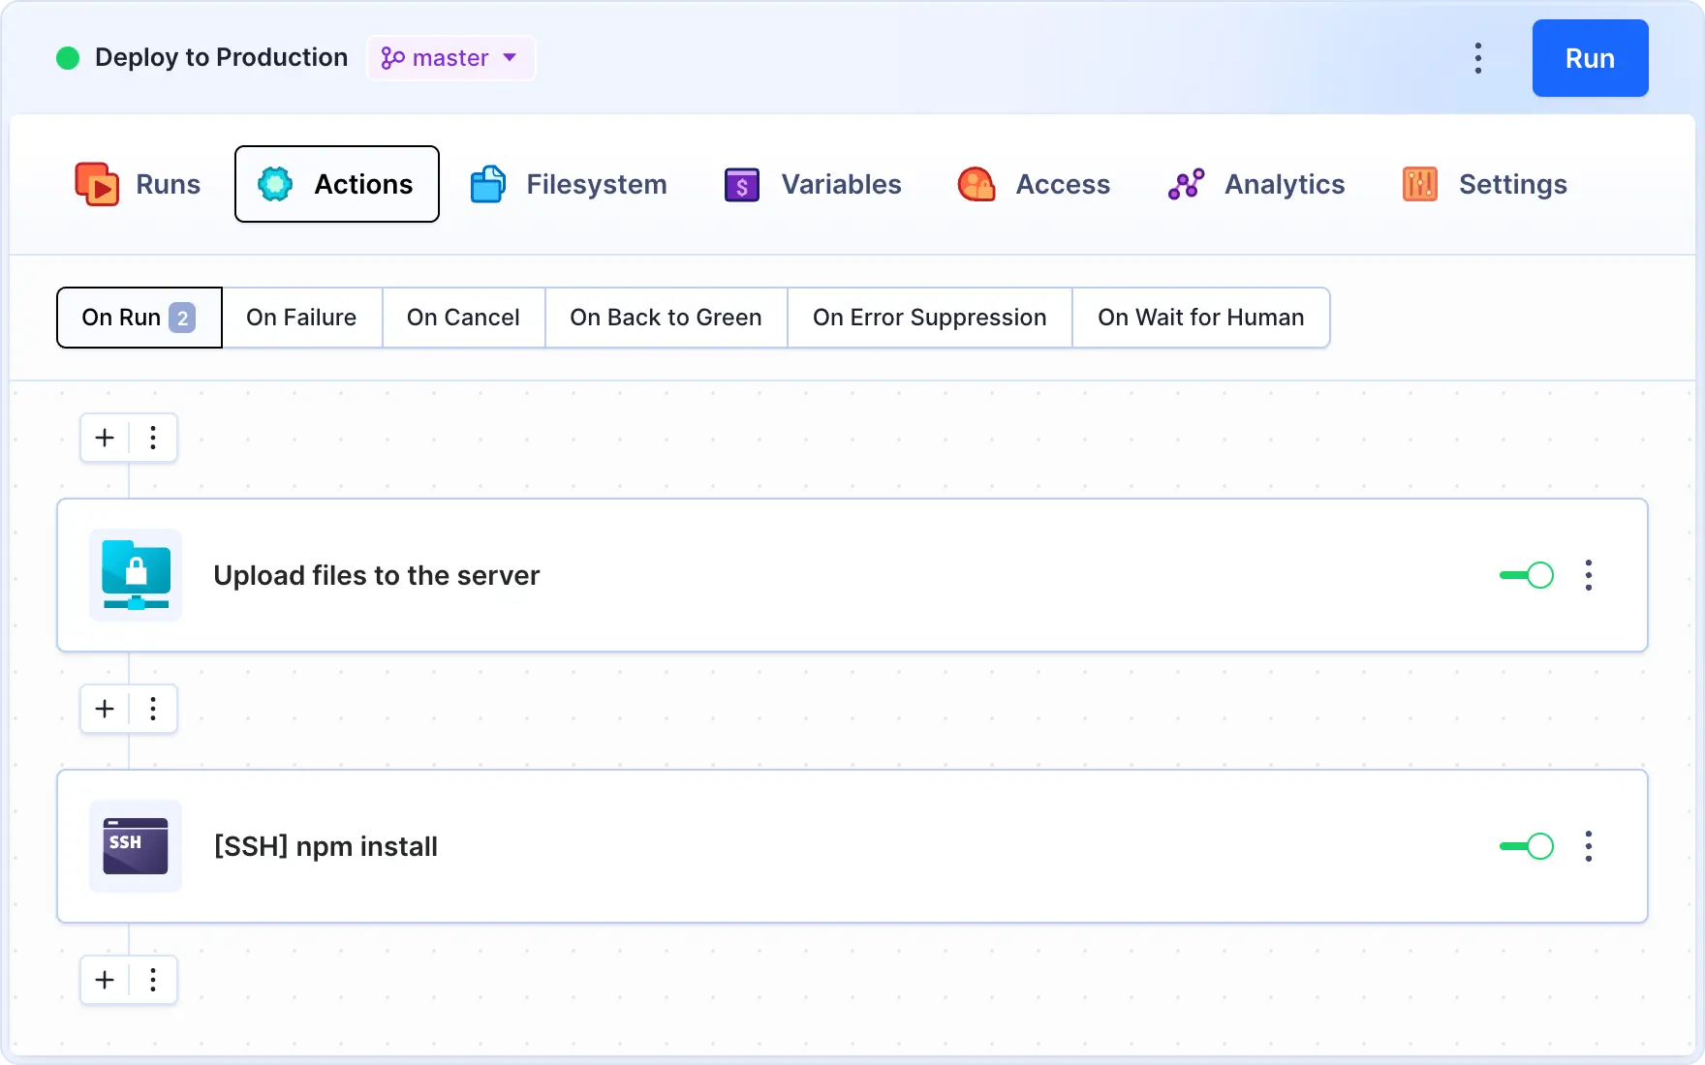The width and height of the screenshot is (1705, 1065).
Task: Open the master branch dropdown
Action: [x=450, y=58]
